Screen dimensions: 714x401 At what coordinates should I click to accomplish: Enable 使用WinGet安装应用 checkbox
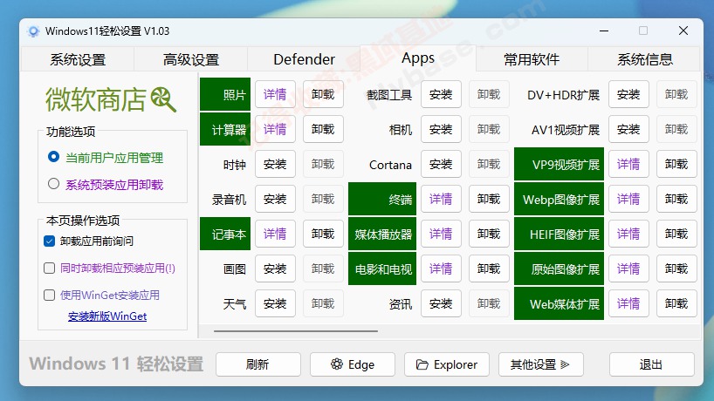[x=49, y=295]
